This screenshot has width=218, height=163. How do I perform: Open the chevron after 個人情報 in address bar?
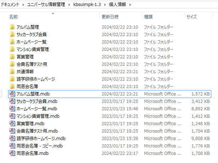[x=129, y=5]
